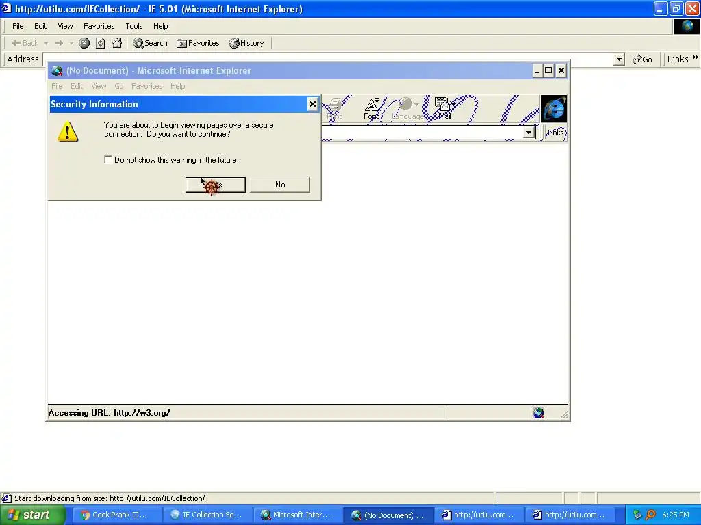Image resolution: width=701 pixels, height=525 pixels.
Task: Click the History toolbar button
Action: click(246, 43)
